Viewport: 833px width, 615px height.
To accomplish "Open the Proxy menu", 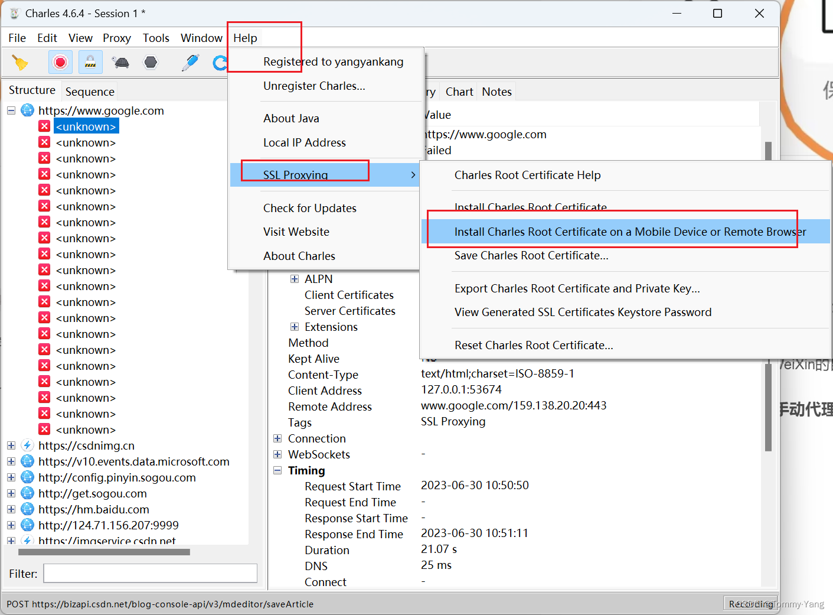I will coord(117,38).
